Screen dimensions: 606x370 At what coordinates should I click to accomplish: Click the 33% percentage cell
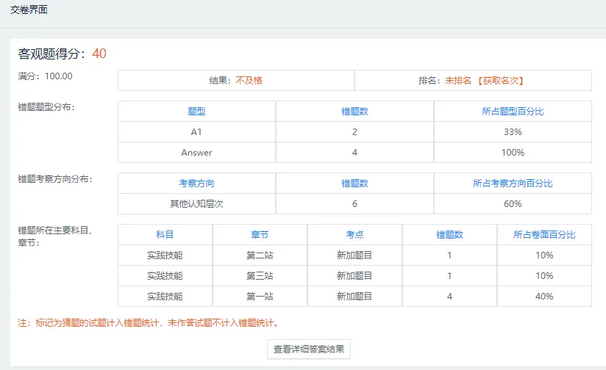tap(513, 132)
